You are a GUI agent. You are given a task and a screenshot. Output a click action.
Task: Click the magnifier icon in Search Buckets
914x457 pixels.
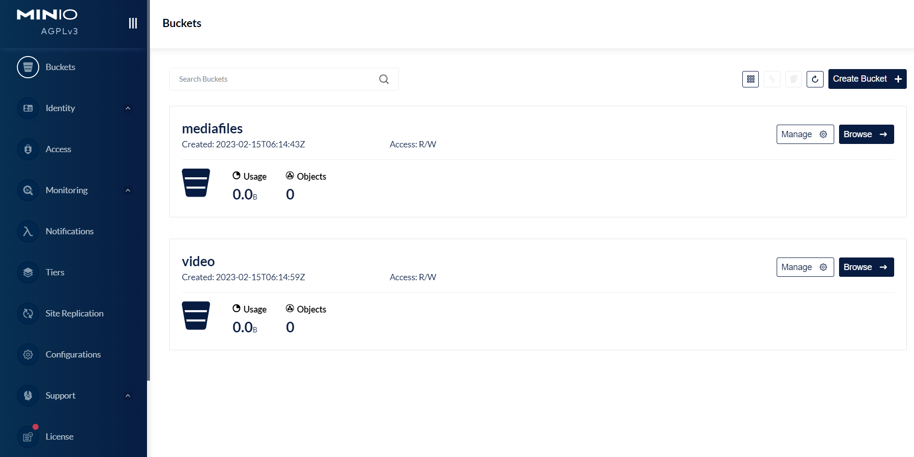coord(384,79)
